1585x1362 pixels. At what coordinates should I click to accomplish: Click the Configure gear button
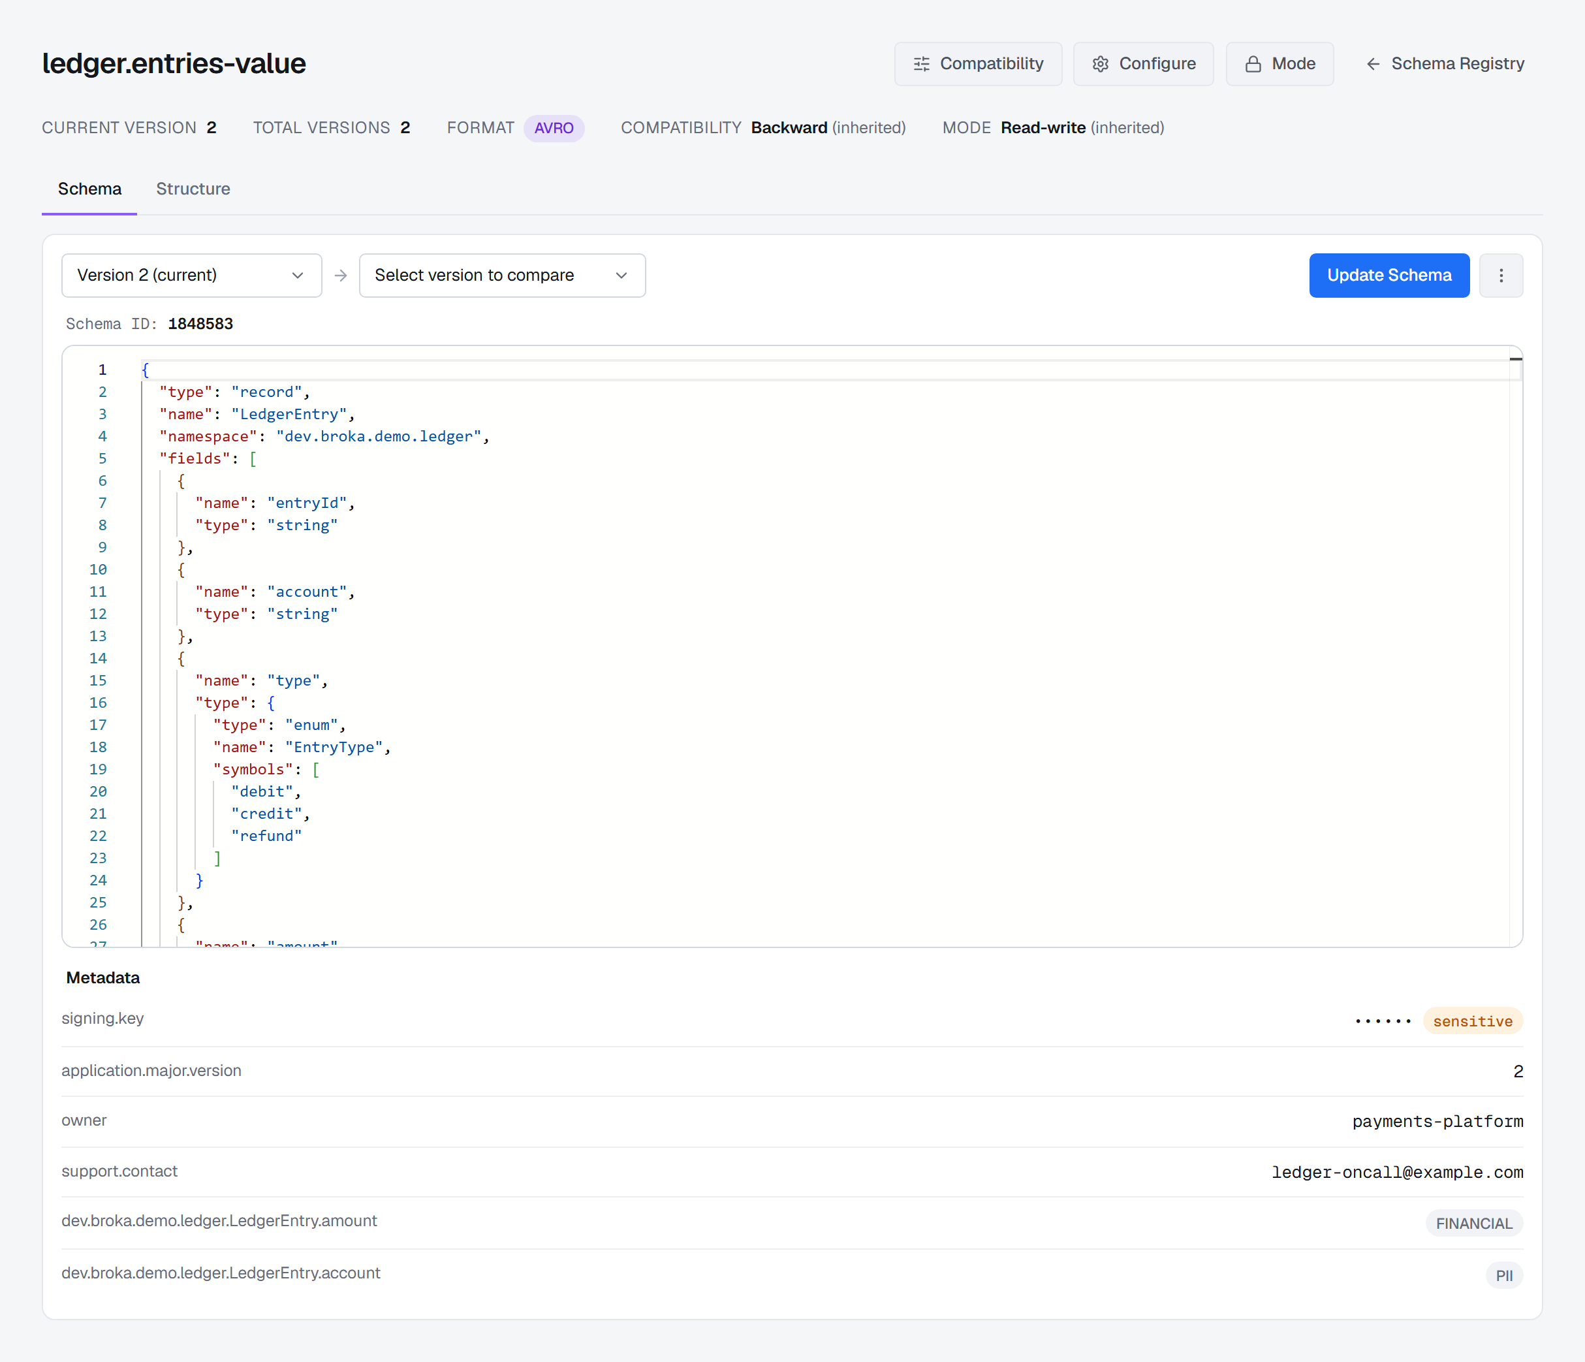1143,63
